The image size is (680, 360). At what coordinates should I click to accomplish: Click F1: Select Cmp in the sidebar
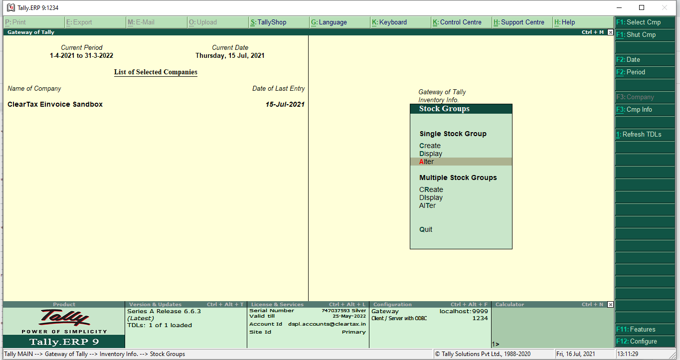coord(645,22)
